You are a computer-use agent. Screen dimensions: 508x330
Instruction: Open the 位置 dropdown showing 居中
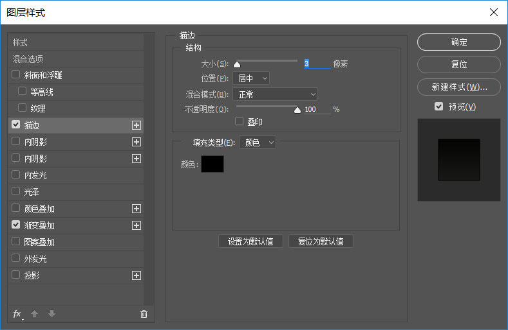click(x=251, y=78)
